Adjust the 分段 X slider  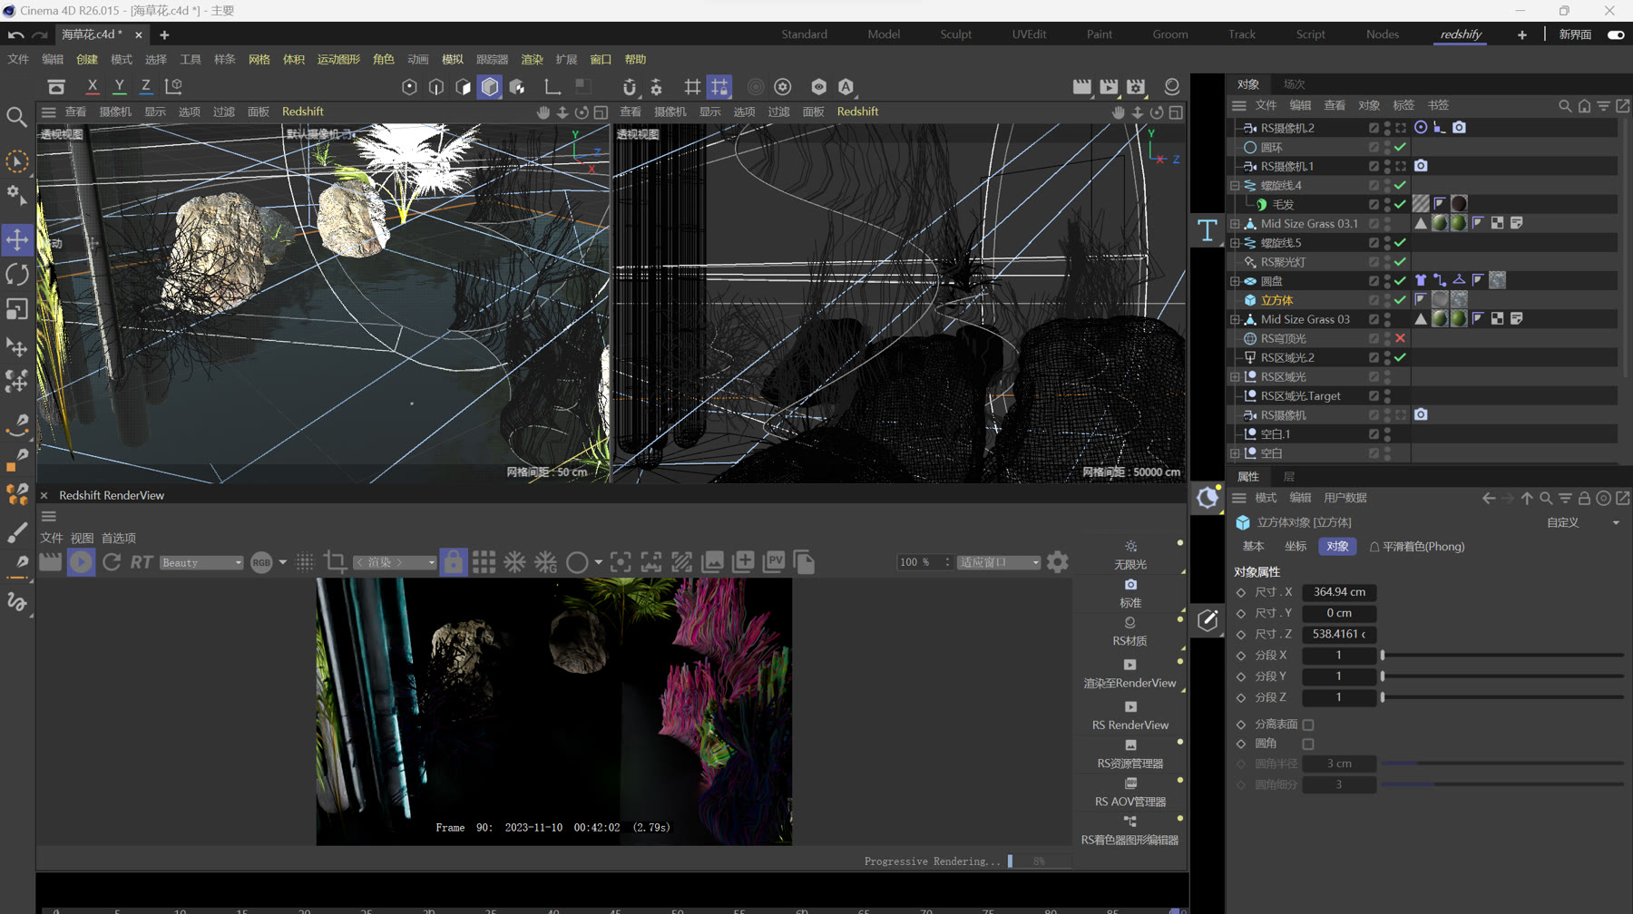1502,656
